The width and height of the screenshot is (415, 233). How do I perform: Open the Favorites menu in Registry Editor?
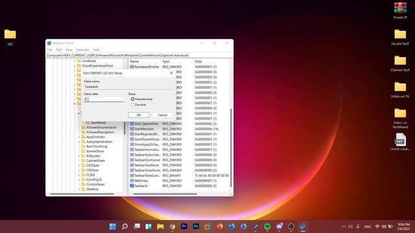click(x=82, y=50)
